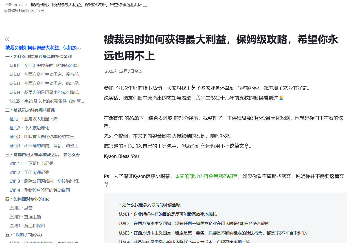The height and width of the screenshot is (243, 362).
Task: Open outline item 动作4·重新检查签订的劳动合同
Action: pos(40,190)
